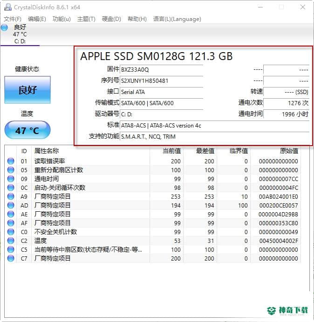Click status orb for row C5

pos(11,249)
